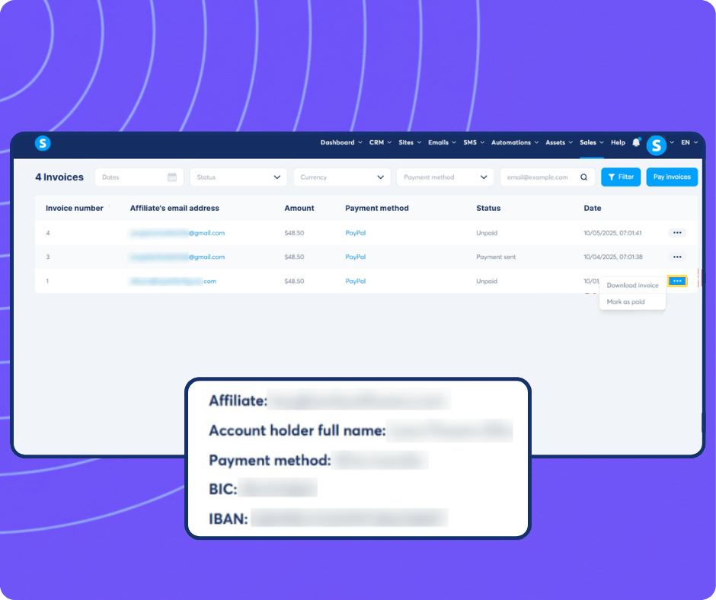Click the Systeme logo in the top-left corner
The width and height of the screenshot is (716, 600).
pos(43,143)
